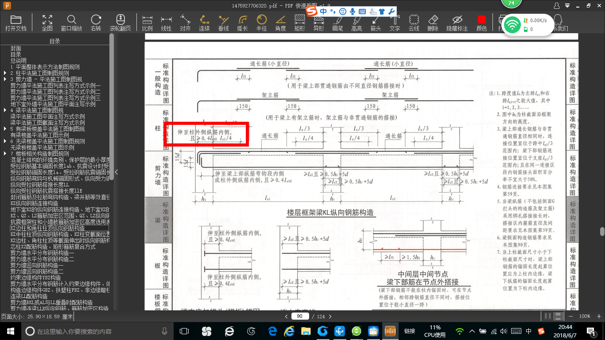The width and height of the screenshot is (605, 340).
Task: Click the Windows search box
Action: point(96,331)
